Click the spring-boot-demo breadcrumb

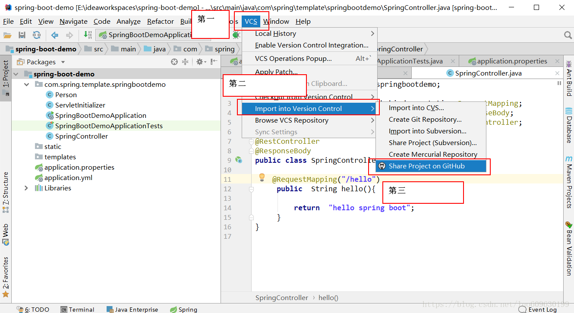(41, 49)
